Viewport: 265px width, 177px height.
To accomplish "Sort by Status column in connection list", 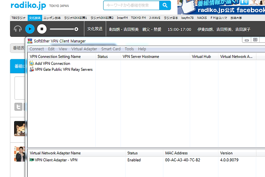I will pos(108,57).
